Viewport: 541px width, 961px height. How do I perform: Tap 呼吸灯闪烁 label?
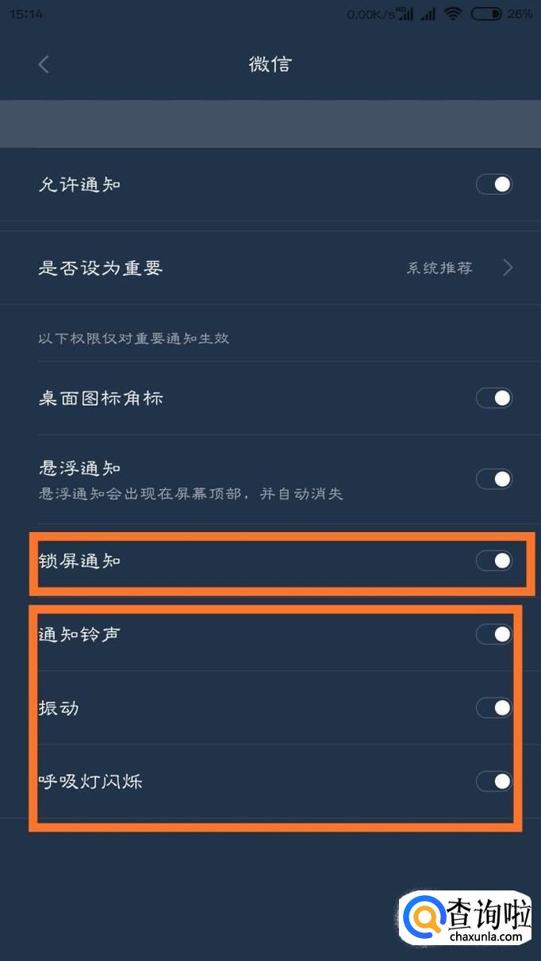click(90, 782)
